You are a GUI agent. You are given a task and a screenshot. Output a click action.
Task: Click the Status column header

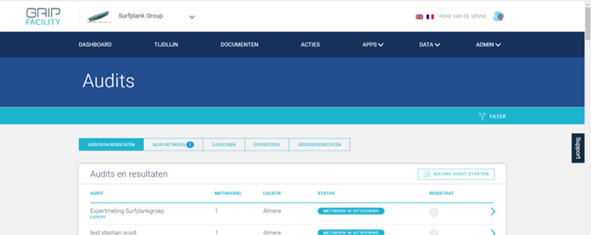(326, 193)
